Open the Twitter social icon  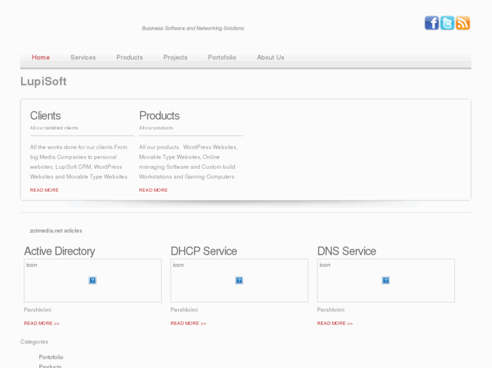point(447,23)
